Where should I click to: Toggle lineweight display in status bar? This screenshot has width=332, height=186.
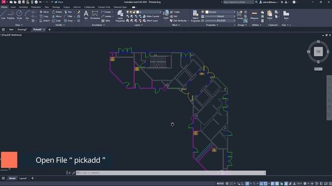(x=272, y=184)
